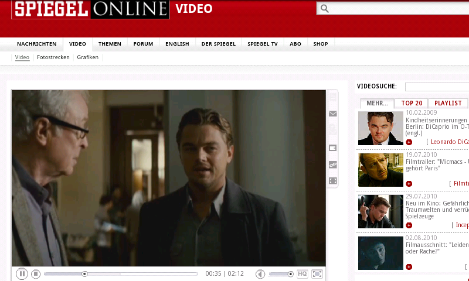Open the Forum navigation item
This screenshot has width=469, height=281.
click(x=143, y=44)
